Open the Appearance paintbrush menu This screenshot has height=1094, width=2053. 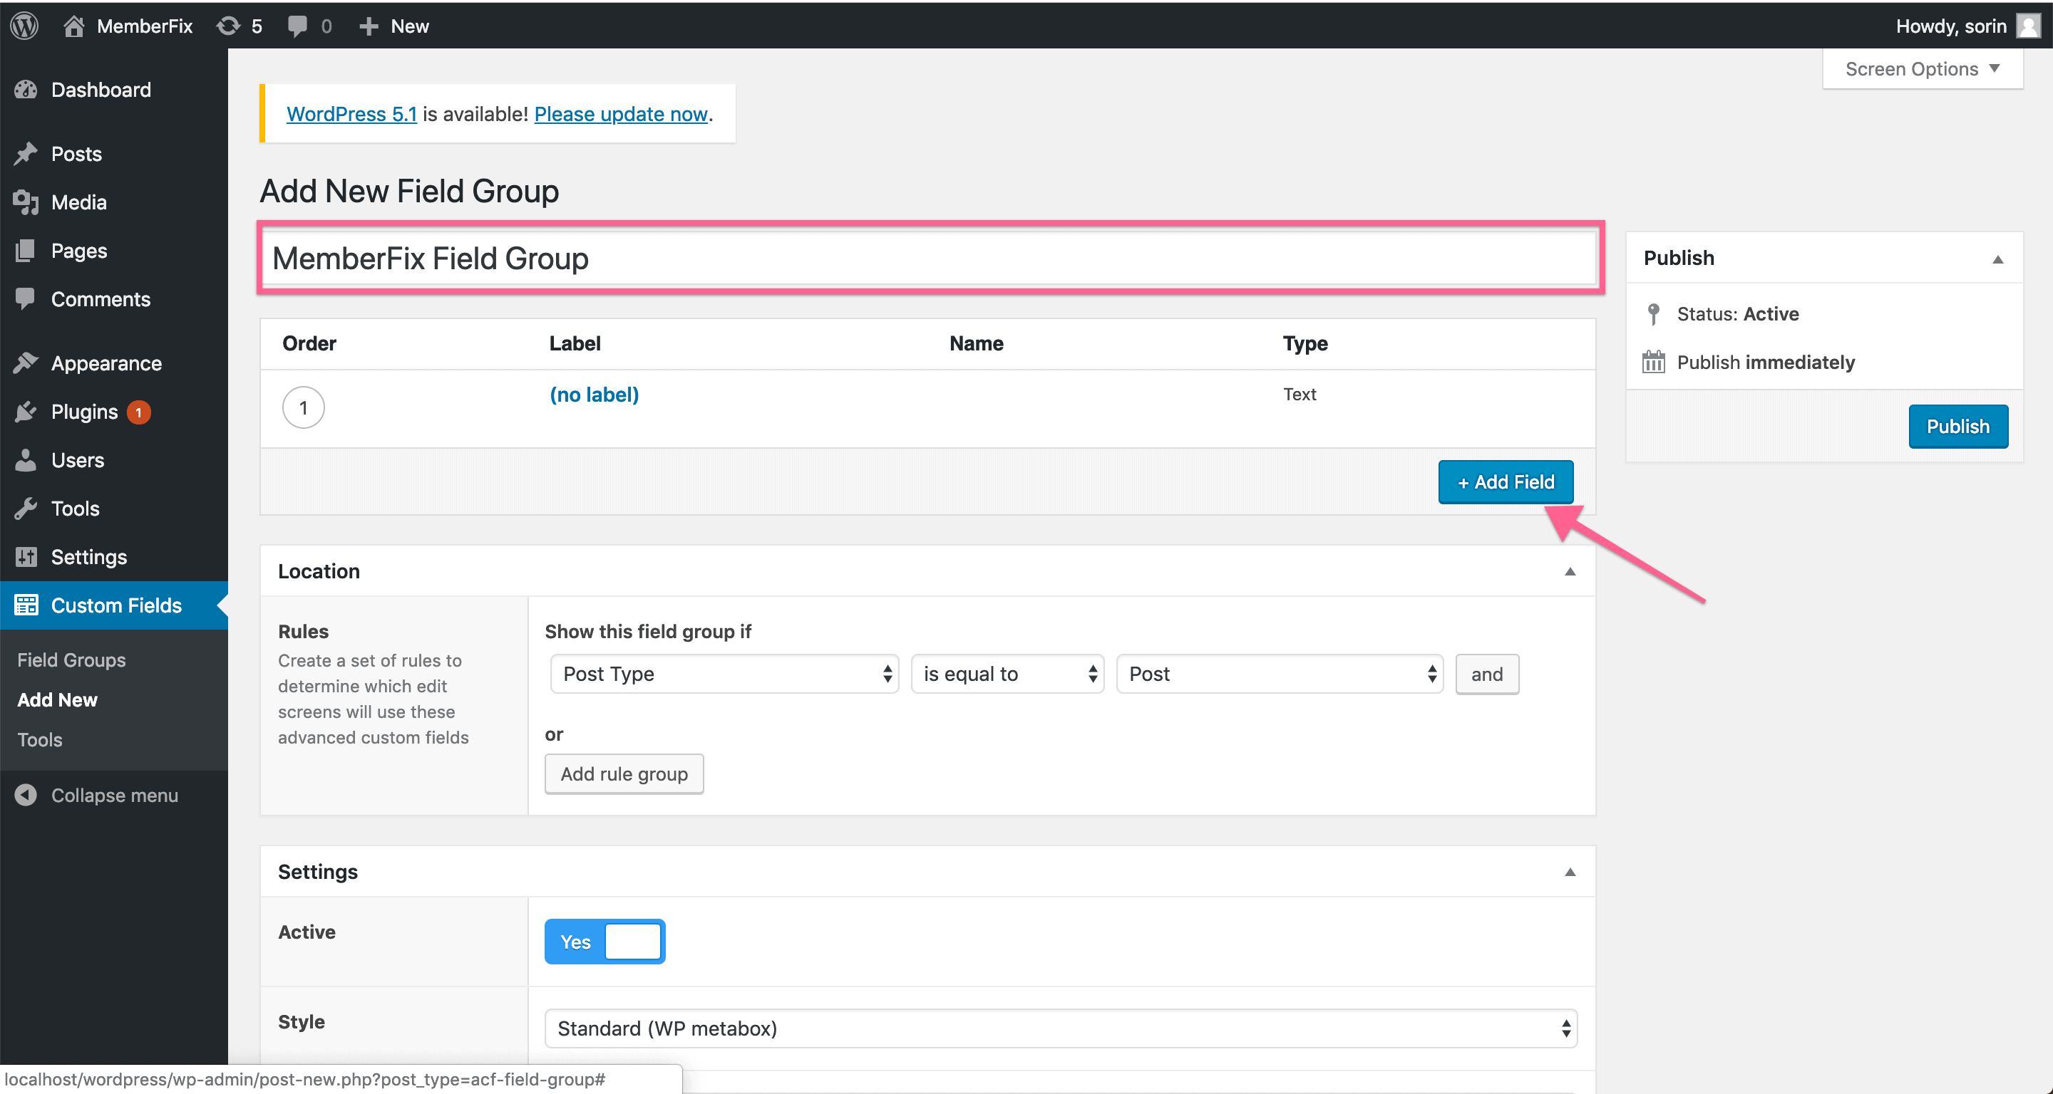pyautogui.click(x=26, y=363)
